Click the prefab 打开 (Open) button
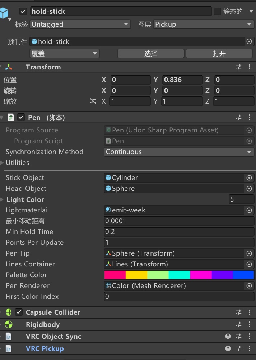The image size is (256, 360). click(219, 54)
